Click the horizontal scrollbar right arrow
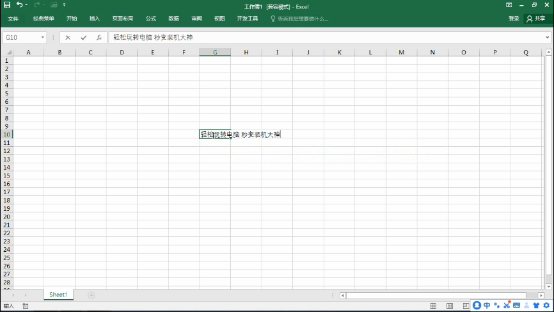Screen dimensions: 554x312 [541, 295]
